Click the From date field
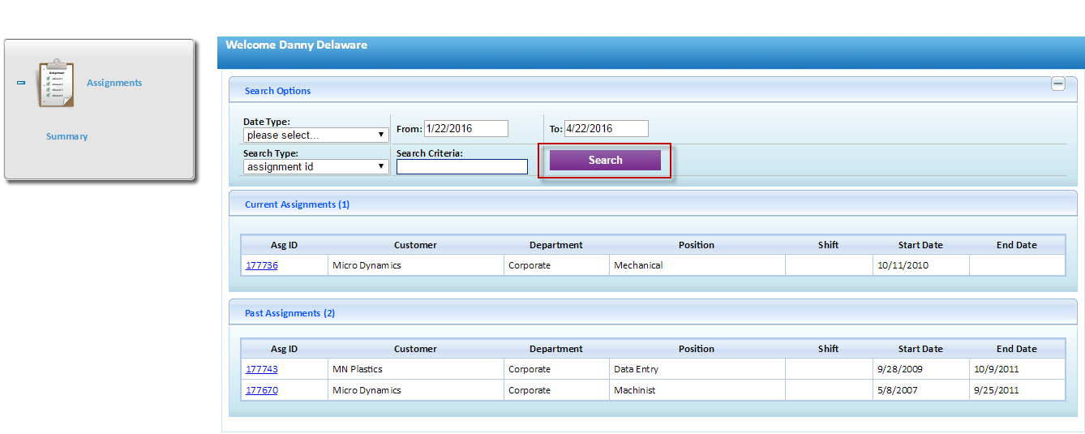1085x434 pixels. click(x=465, y=128)
